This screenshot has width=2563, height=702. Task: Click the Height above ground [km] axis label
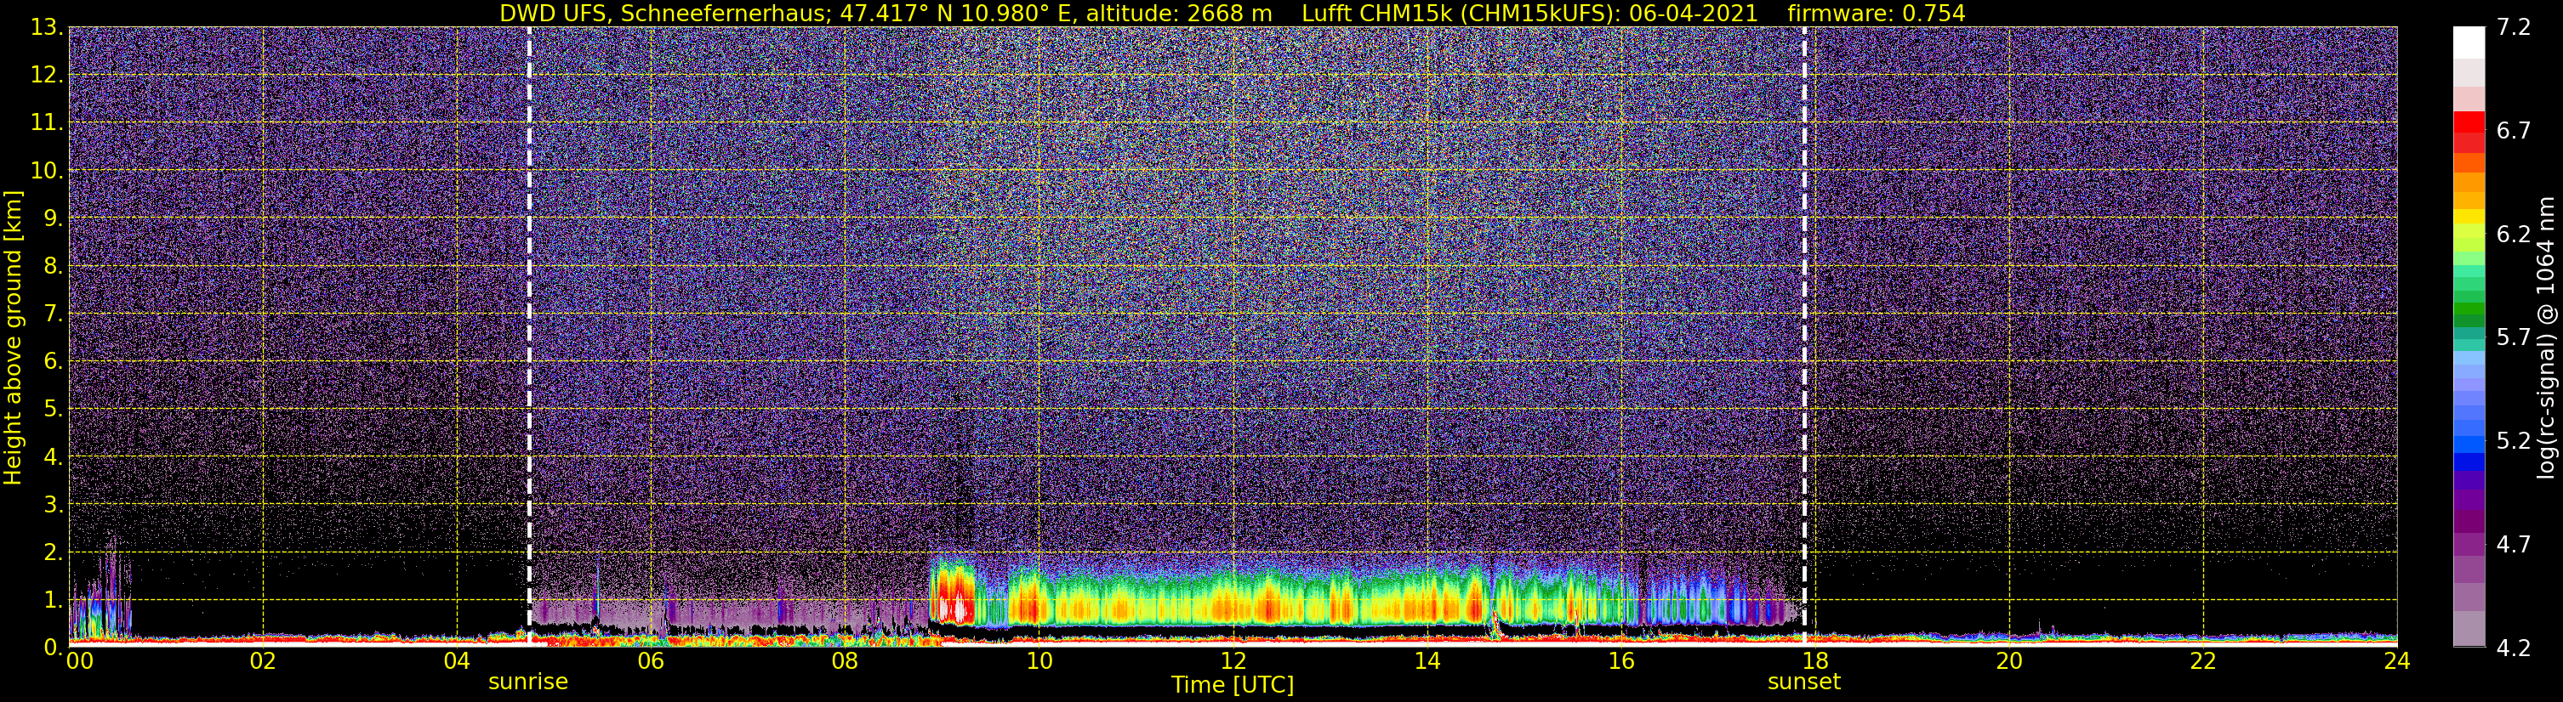(13, 337)
